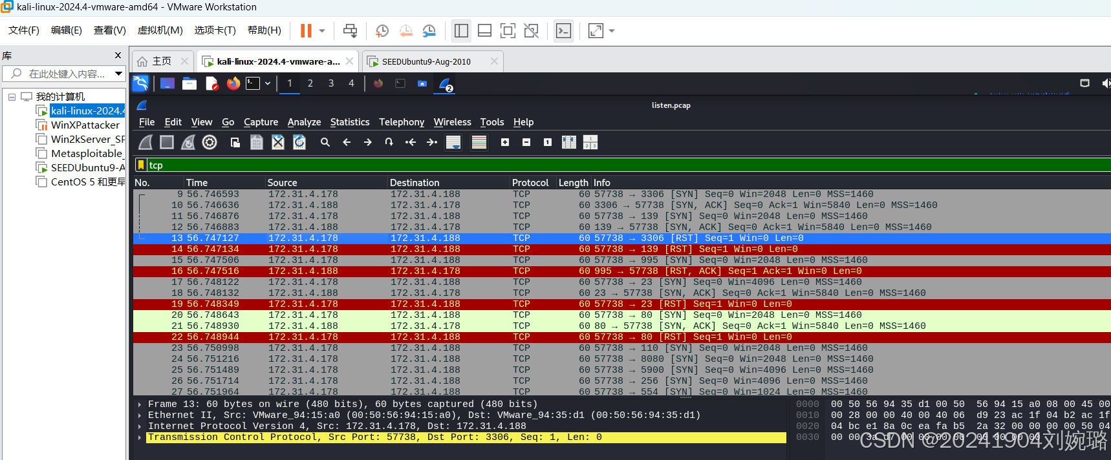Screen dimensions: 1111x460
Task: Open the library search dropdown arrow
Action: 119,74
